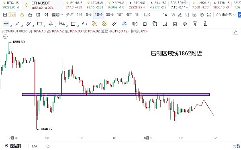Image resolution: width=241 pixels, height=150 pixels.
Task: Click the edit note icon
Action: pyautogui.click(x=165, y=24)
